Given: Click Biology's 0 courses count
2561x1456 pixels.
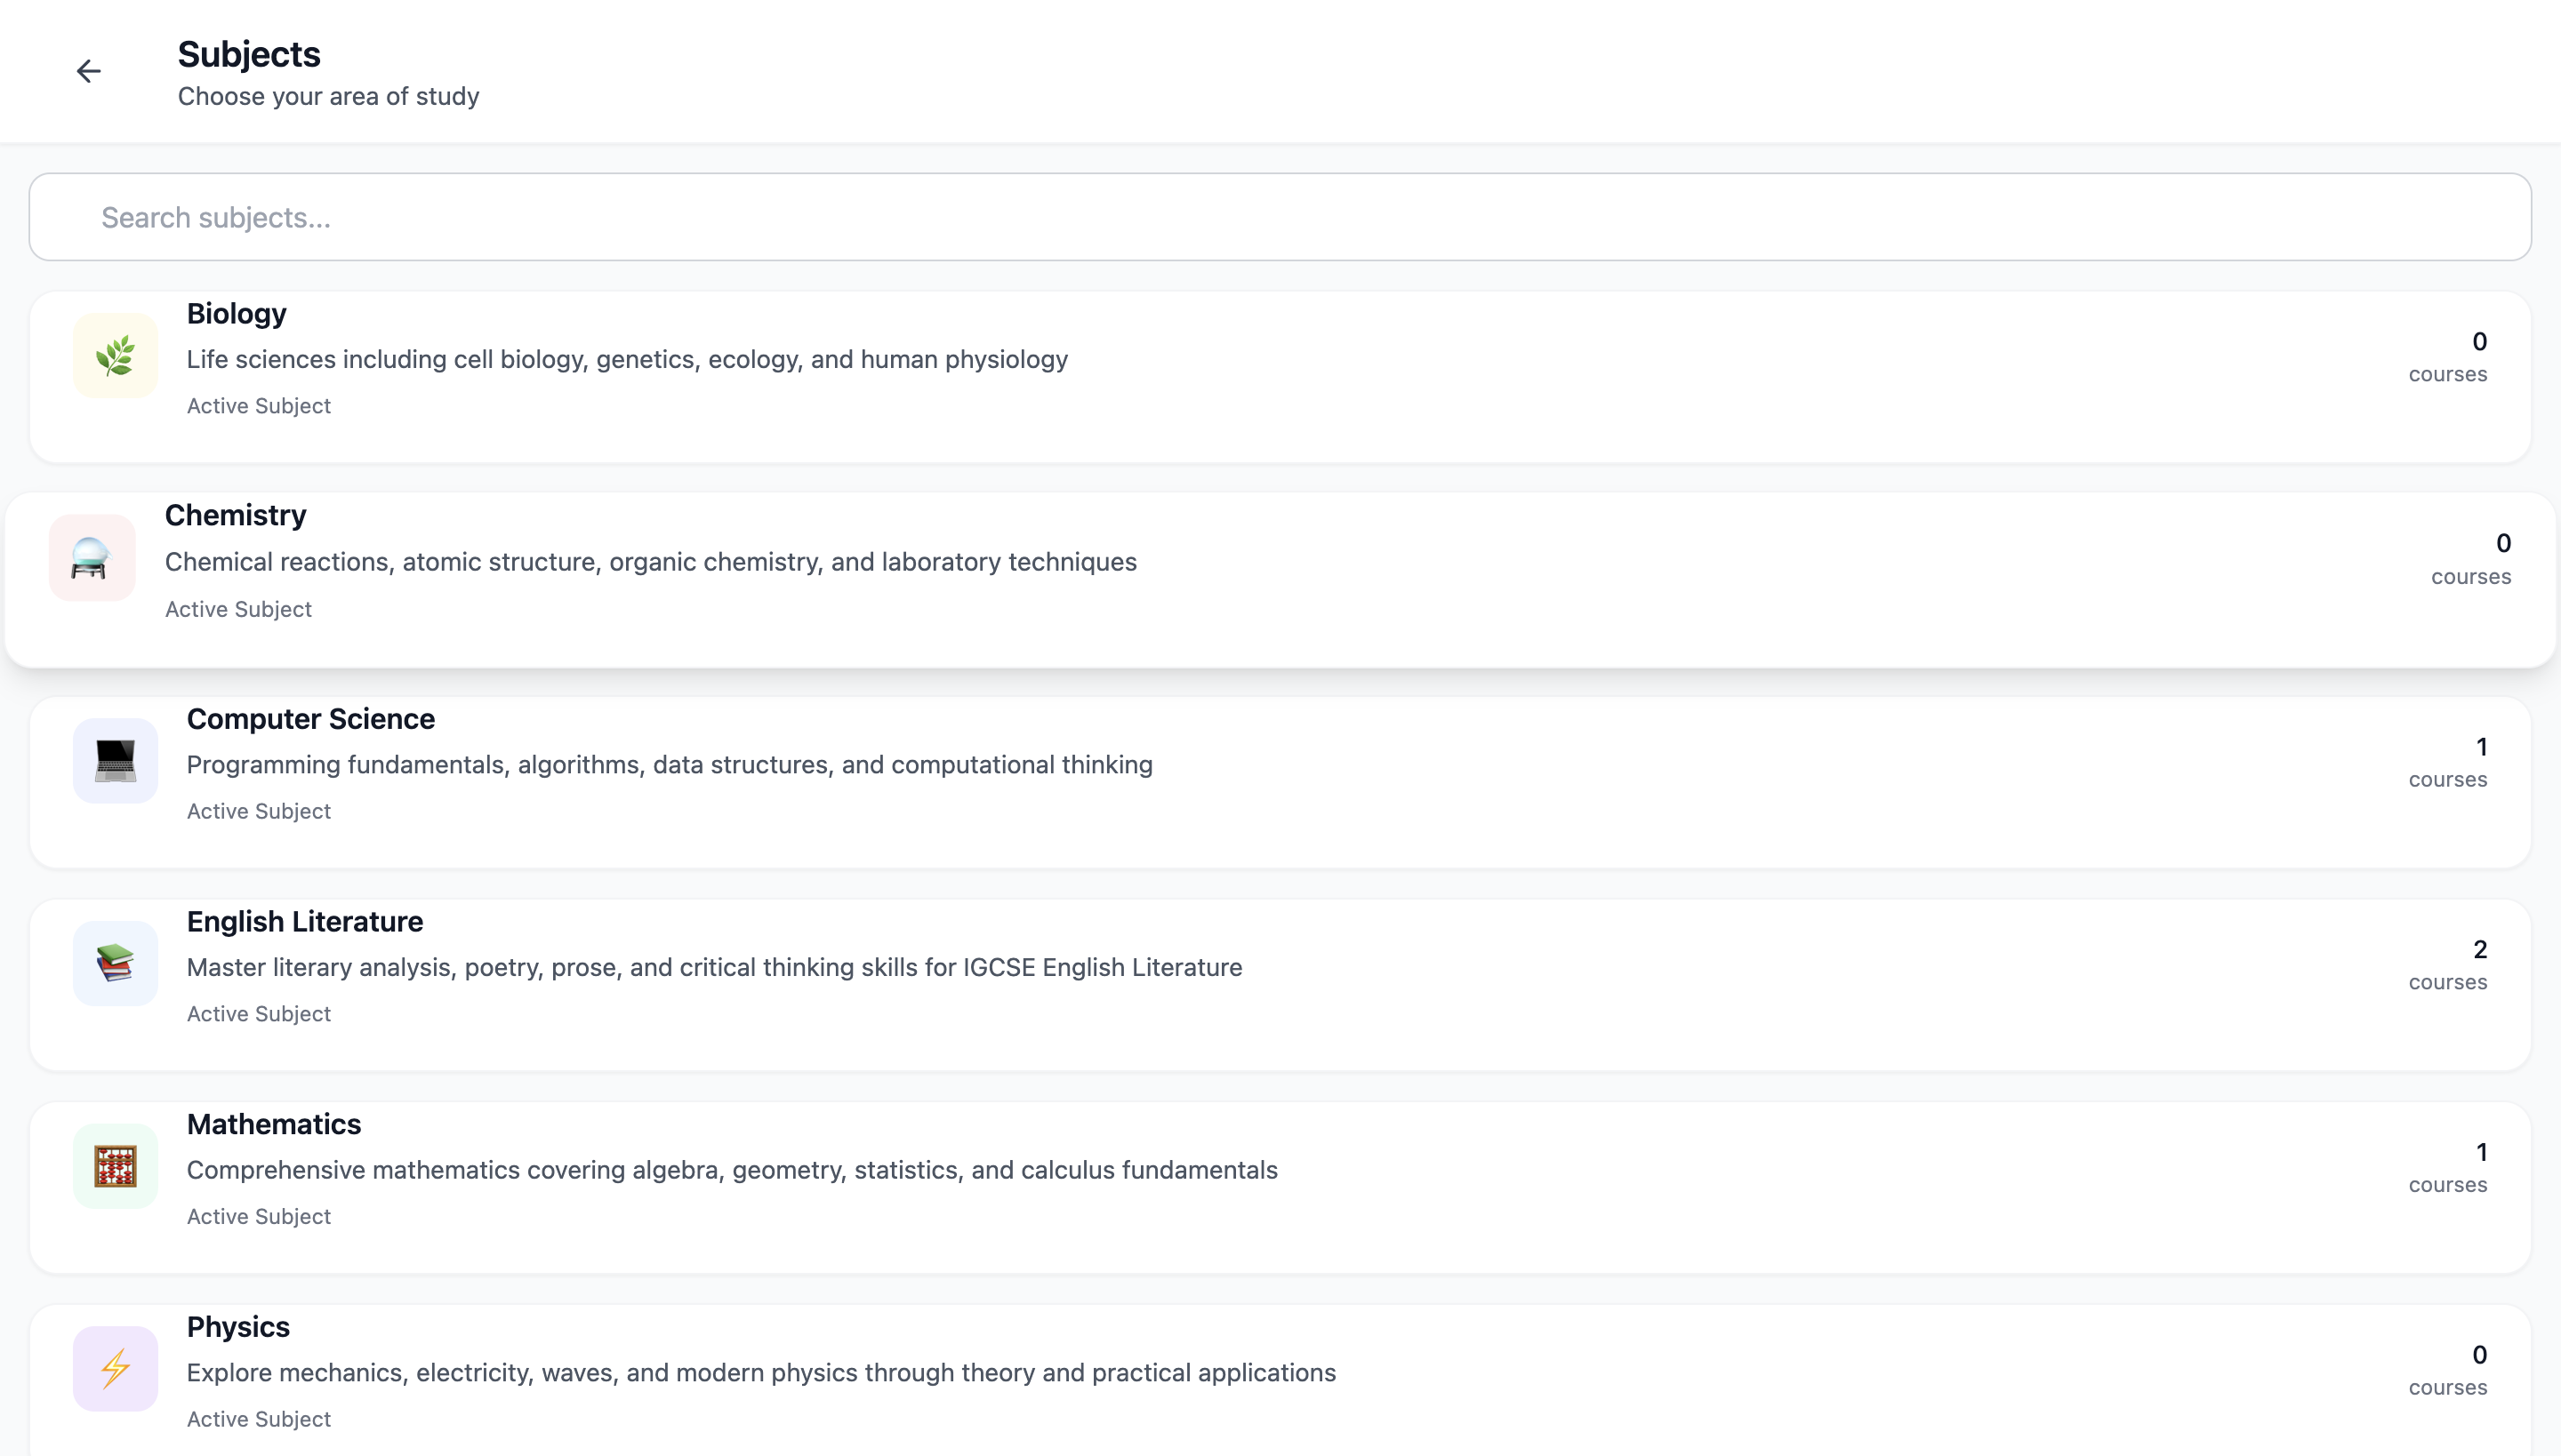Looking at the screenshot, I should pyautogui.click(x=2447, y=356).
